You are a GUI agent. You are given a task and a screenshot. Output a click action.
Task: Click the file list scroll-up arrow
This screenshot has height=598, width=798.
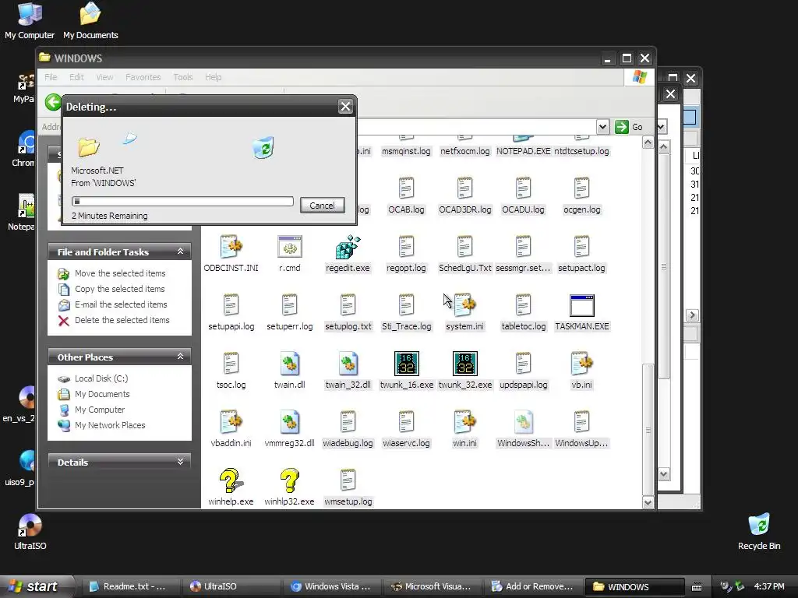point(648,143)
